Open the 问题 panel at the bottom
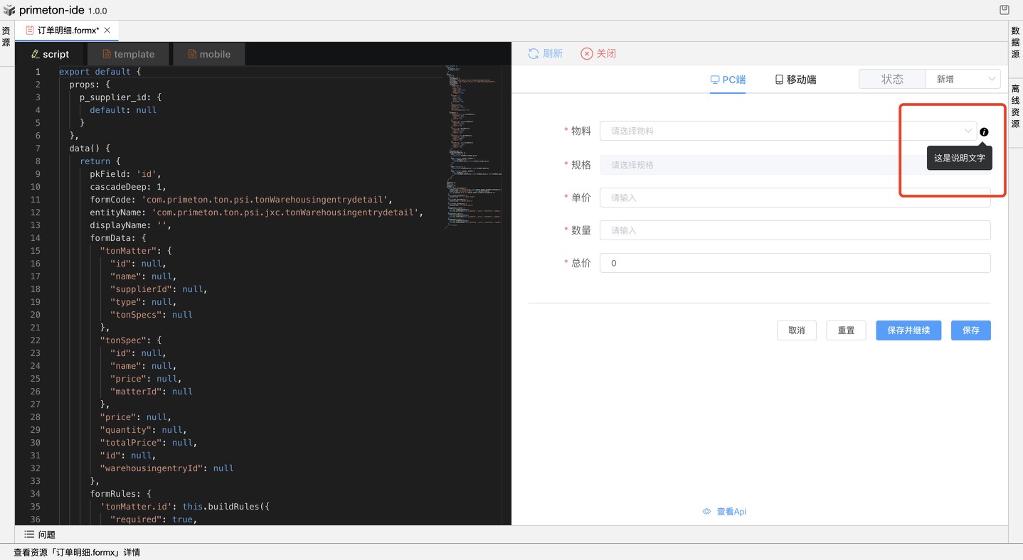Image resolution: width=1023 pixels, height=560 pixels. 39,534
